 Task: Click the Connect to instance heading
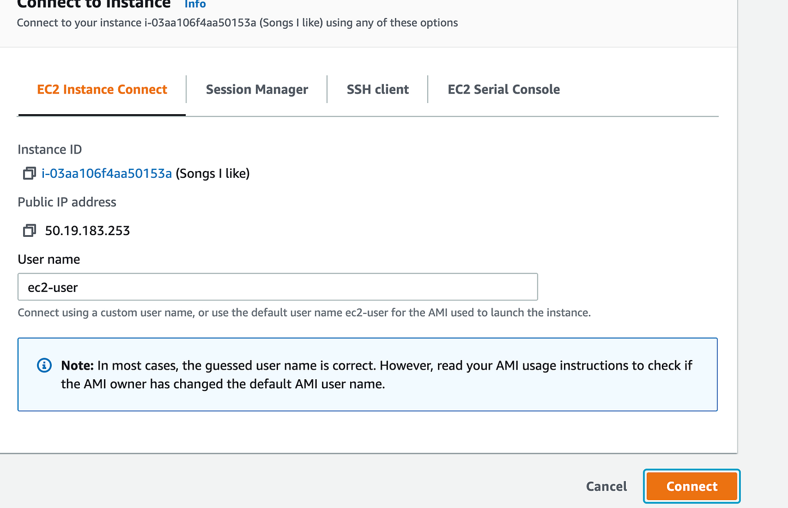[x=93, y=5]
